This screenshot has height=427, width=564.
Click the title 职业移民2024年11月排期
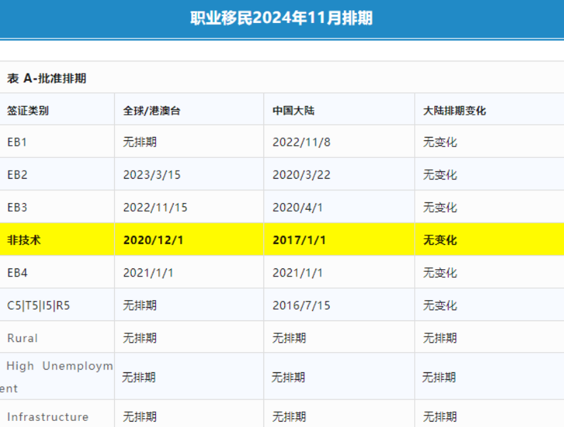pos(281,18)
